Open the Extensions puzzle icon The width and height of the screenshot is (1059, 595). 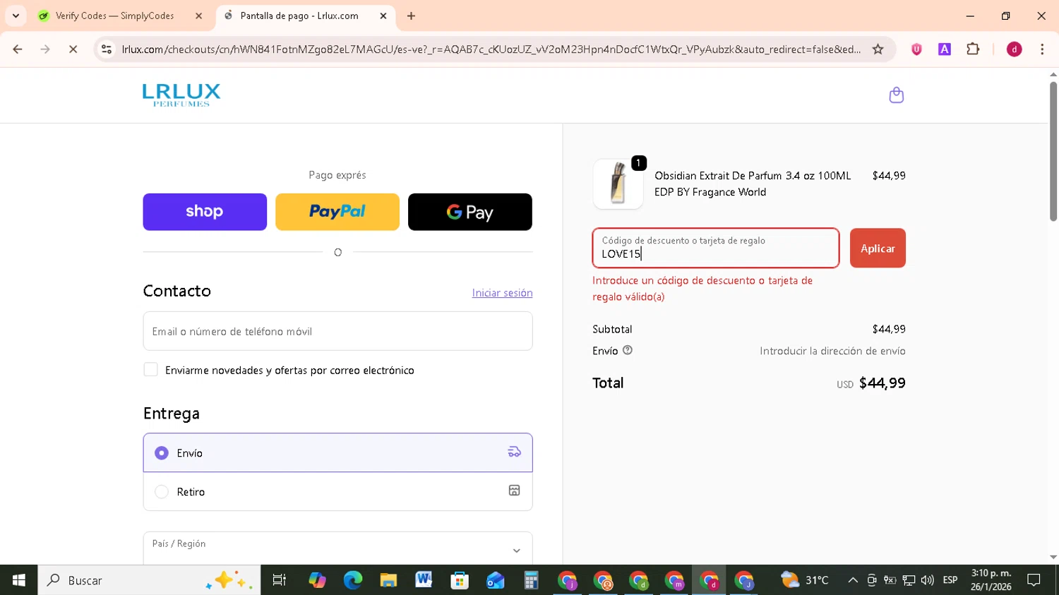973,49
